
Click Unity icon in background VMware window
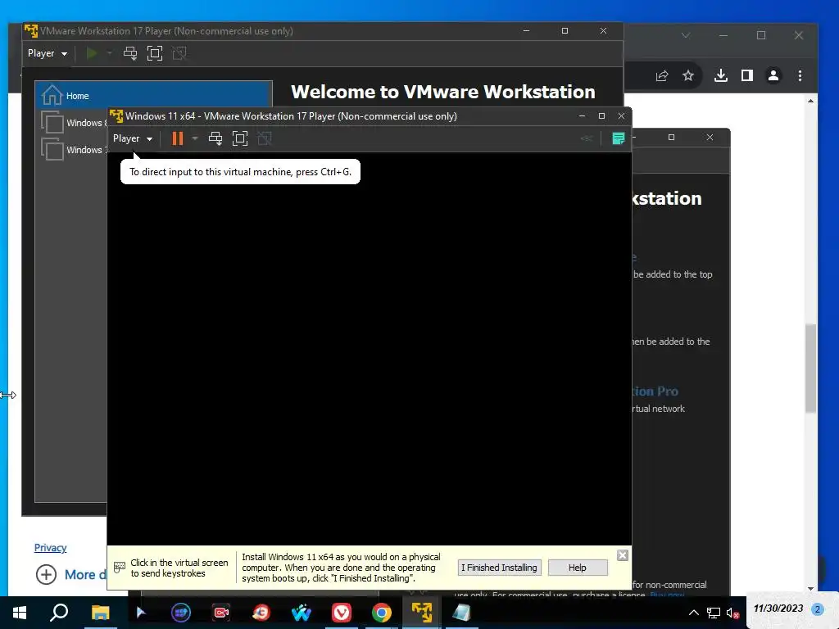(179, 53)
